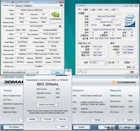
Task: Click the 总线速度 value 450.0 MHz
Action: pyautogui.click(x=97, y=53)
